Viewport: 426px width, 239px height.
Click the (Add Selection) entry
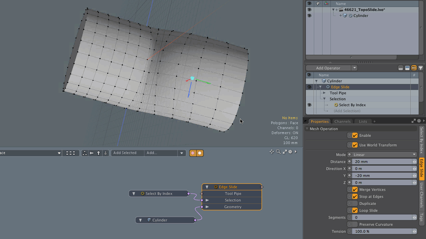click(x=347, y=111)
